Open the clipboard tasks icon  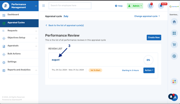click(150, 6)
